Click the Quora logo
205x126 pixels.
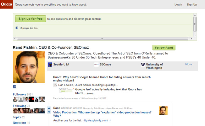6,4
